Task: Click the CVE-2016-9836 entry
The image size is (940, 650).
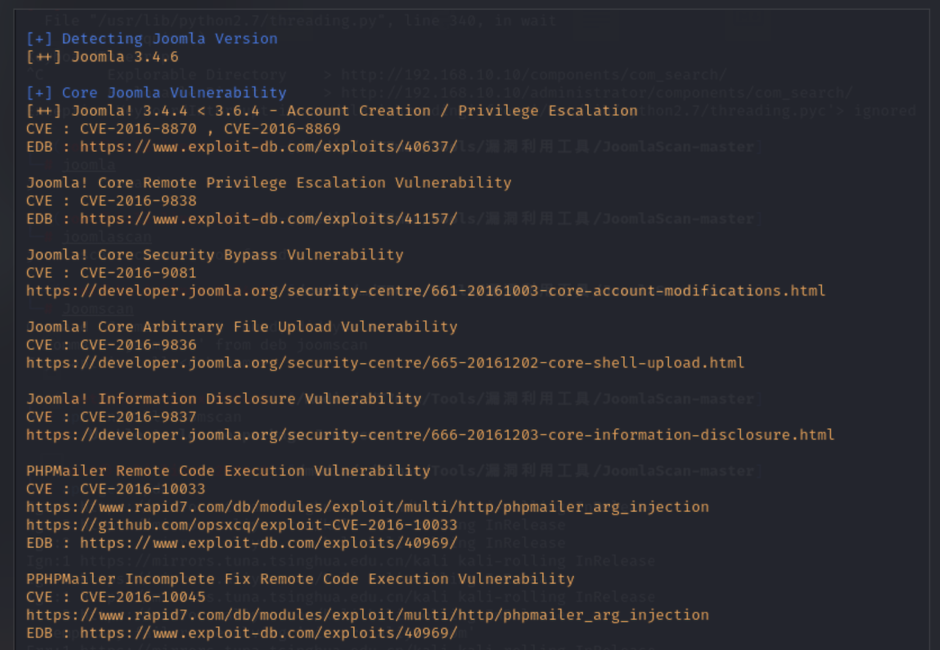Action: (112, 345)
